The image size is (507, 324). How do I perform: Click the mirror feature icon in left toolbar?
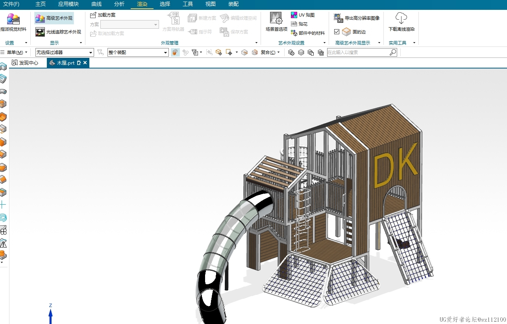(3, 243)
